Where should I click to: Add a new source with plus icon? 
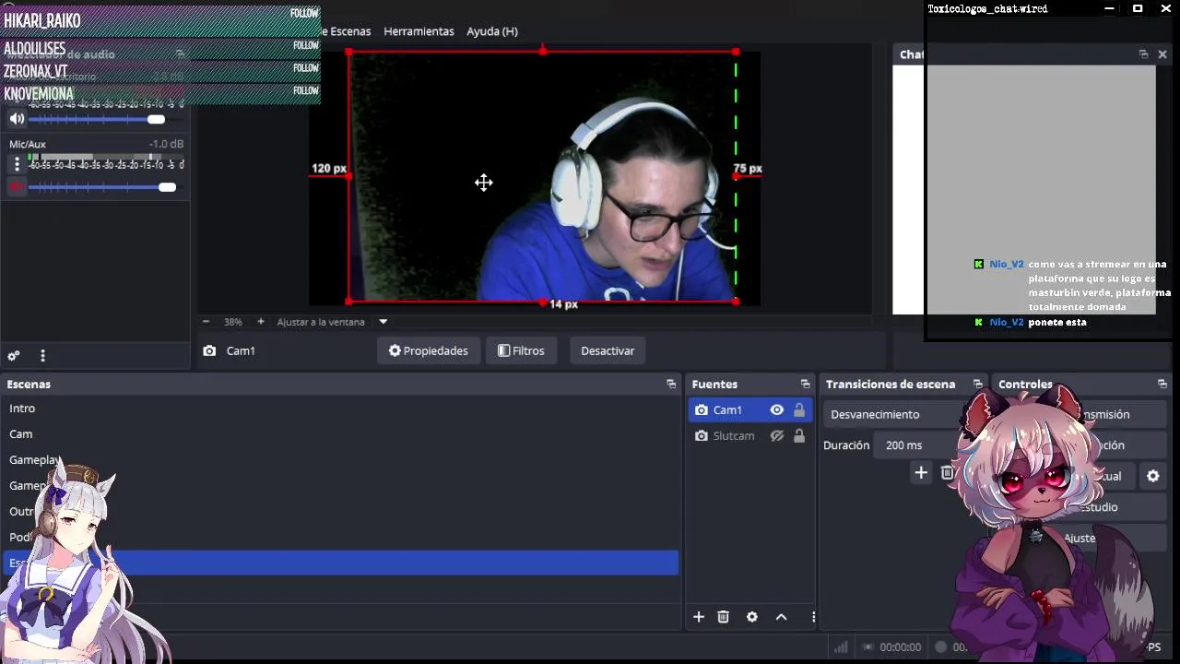(698, 617)
